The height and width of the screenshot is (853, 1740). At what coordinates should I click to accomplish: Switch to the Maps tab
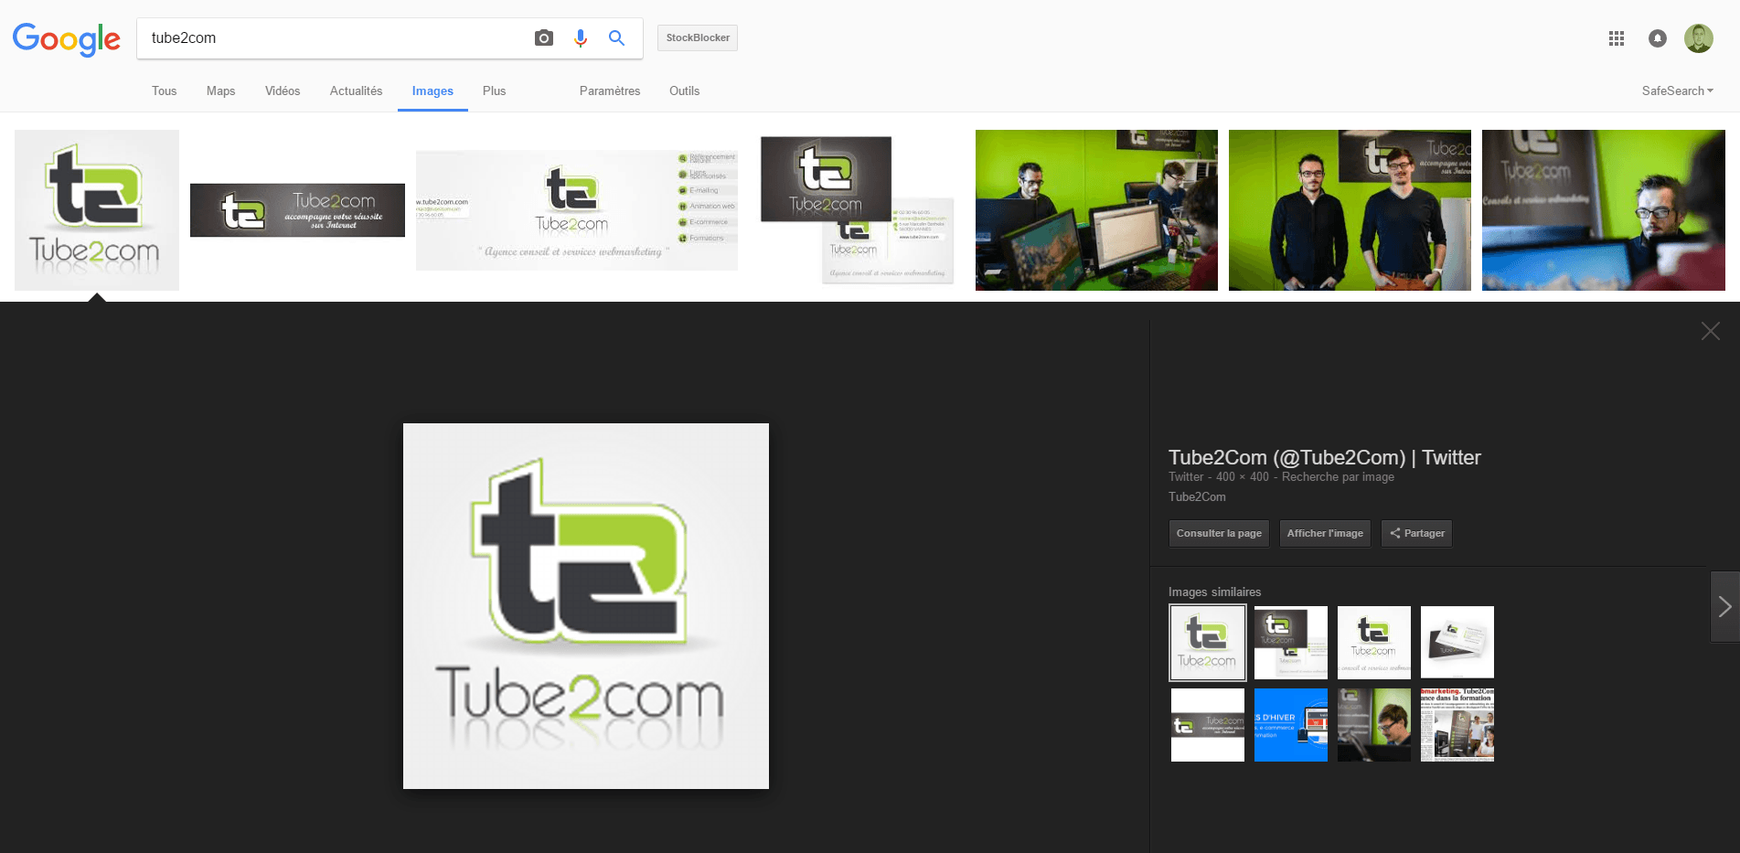pyautogui.click(x=220, y=91)
